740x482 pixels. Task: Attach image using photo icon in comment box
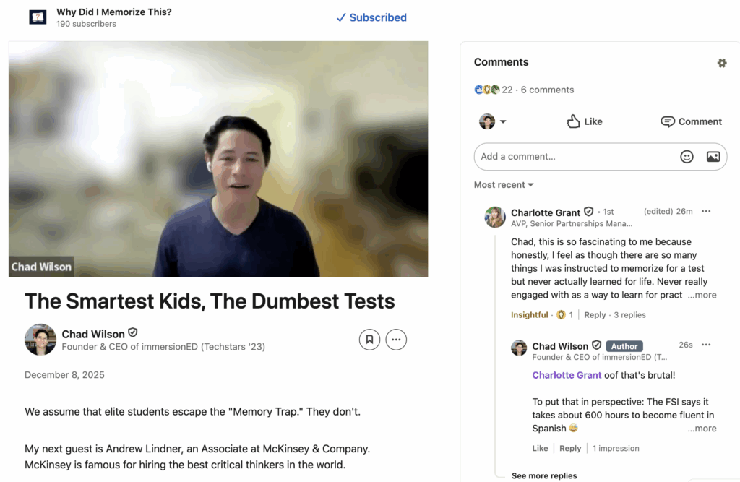point(713,157)
